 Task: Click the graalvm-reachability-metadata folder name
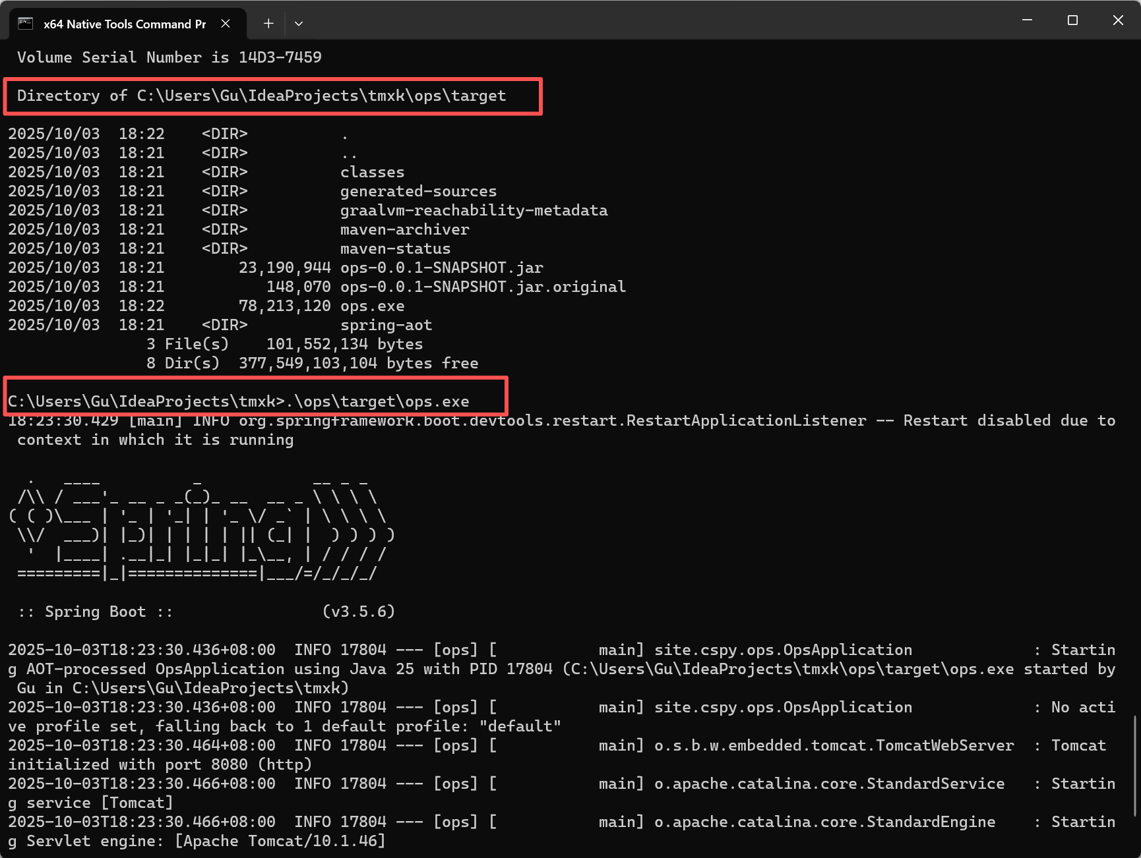474,210
